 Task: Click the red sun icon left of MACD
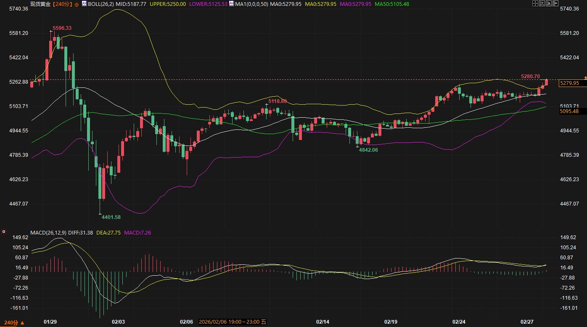coord(4,232)
